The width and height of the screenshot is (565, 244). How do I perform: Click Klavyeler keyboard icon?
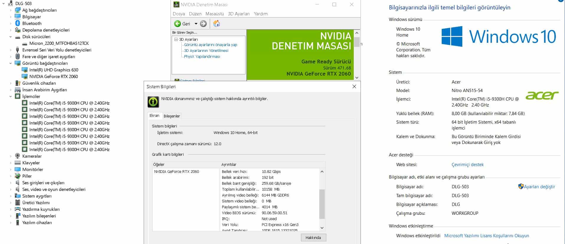coord(17,163)
